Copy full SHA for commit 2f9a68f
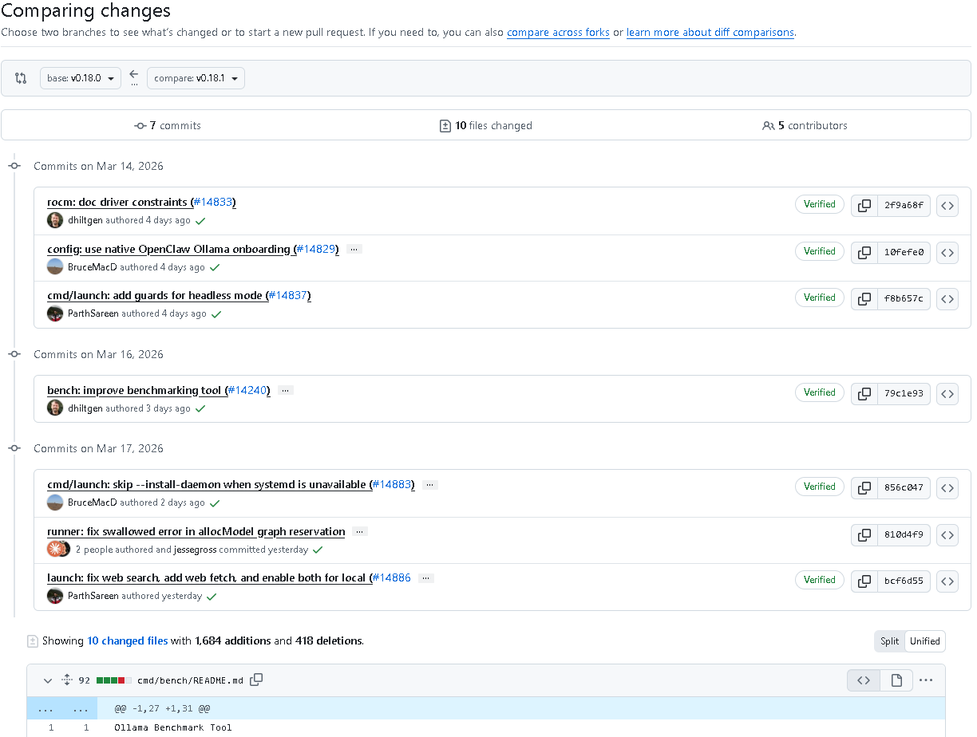977x737 pixels. (x=864, y=205)
